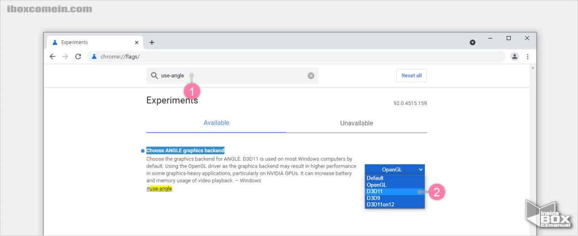Open the #use-angle anchor link
This screenshot has height=236, width=578.
[x=159, y=189]
